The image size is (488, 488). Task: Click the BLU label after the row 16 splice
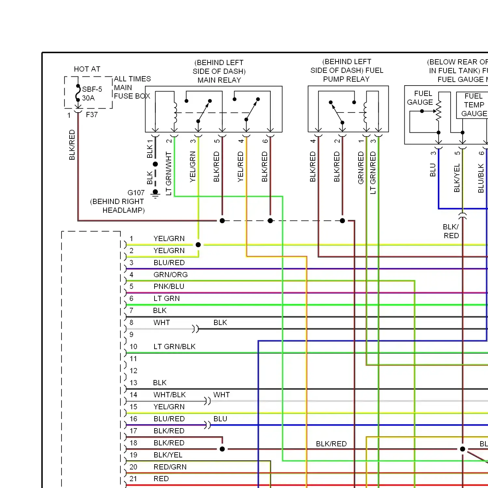(x=220, y=419)
